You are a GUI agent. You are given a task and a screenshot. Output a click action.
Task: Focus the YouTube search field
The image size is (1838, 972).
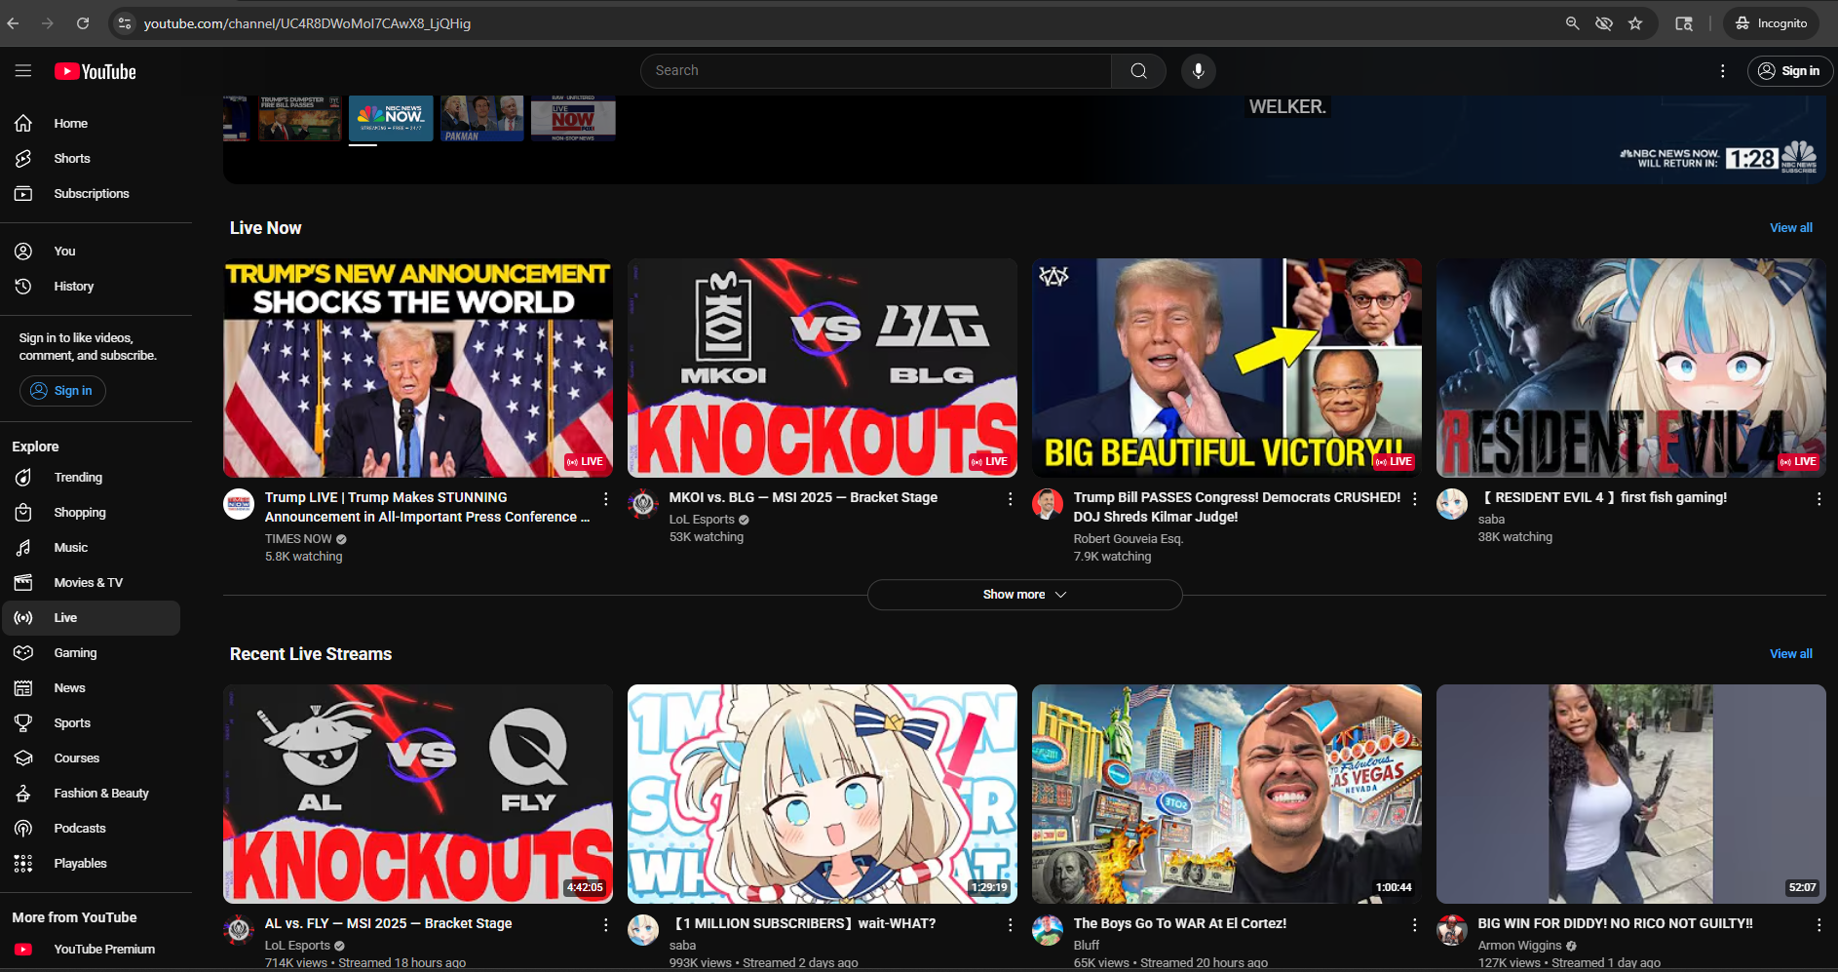875,71
